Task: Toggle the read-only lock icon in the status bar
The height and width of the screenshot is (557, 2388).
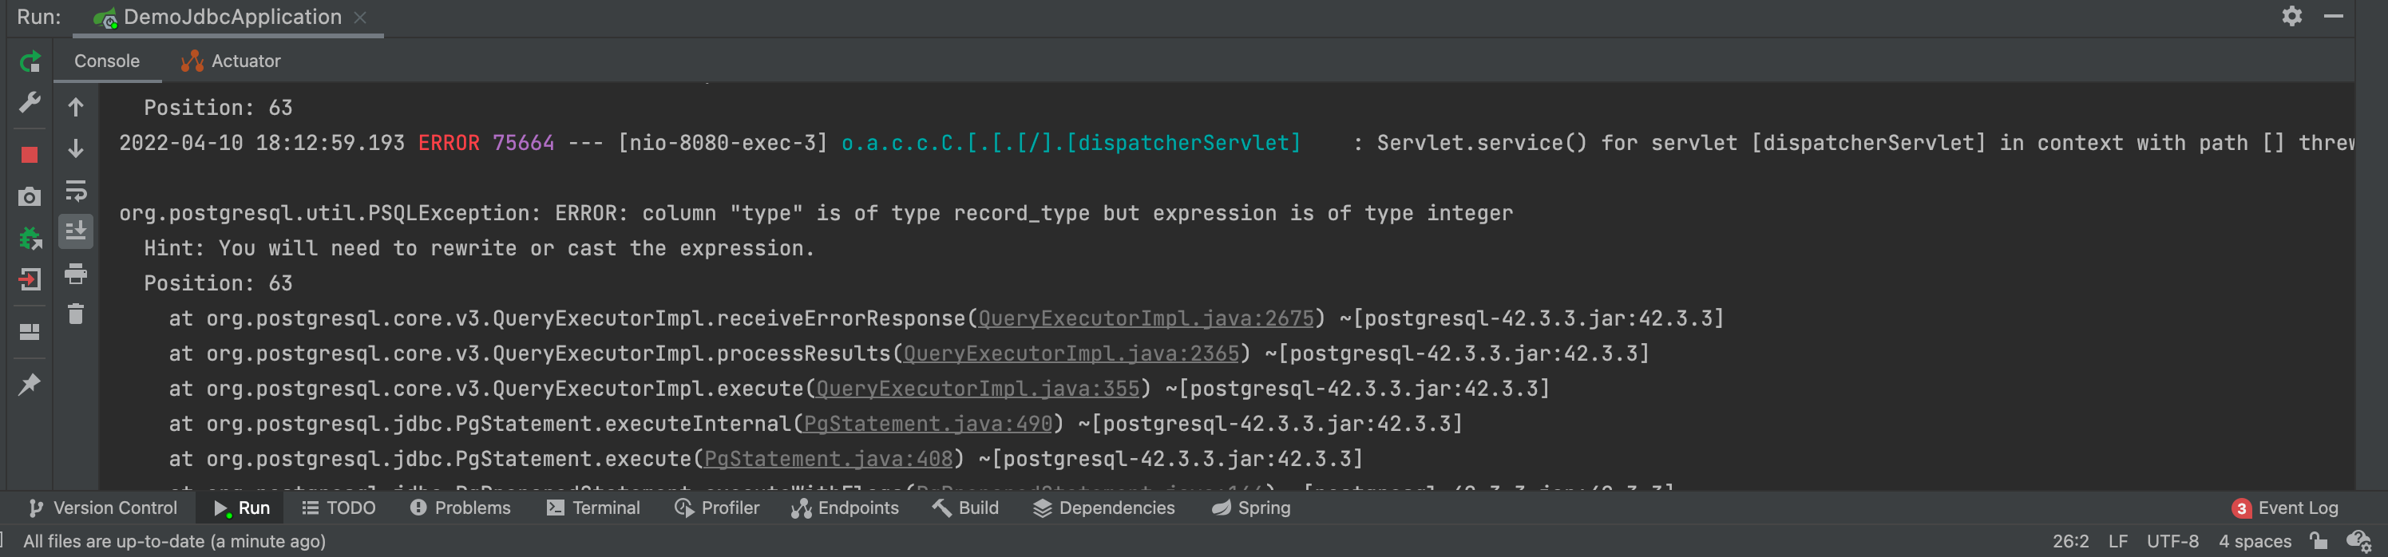Action: [2319, 540]
